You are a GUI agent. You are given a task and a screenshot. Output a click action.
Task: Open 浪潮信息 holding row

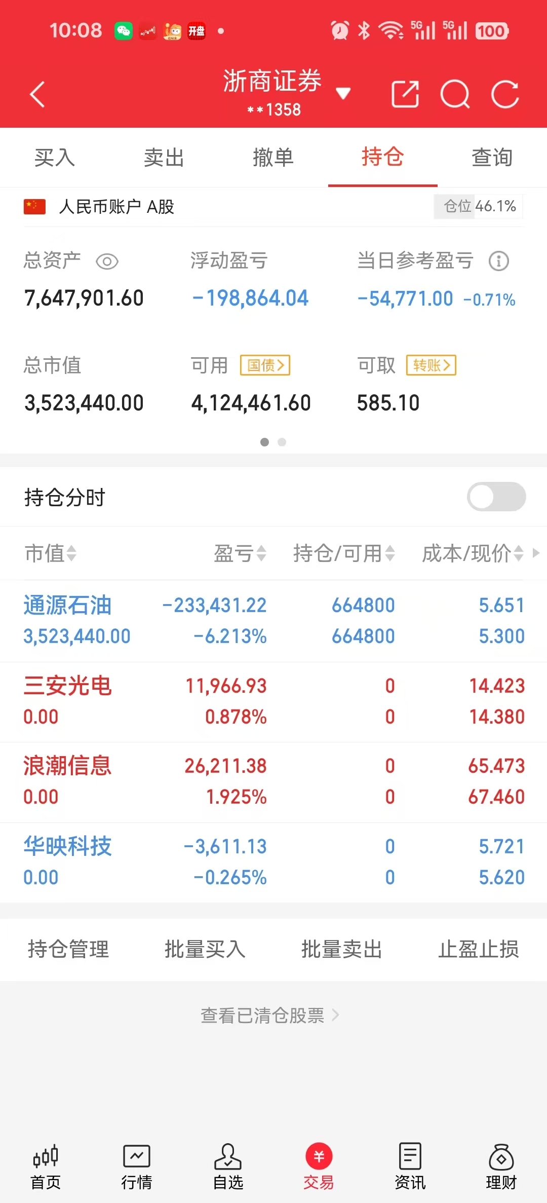pyautogui.click(x=273, y=782)
